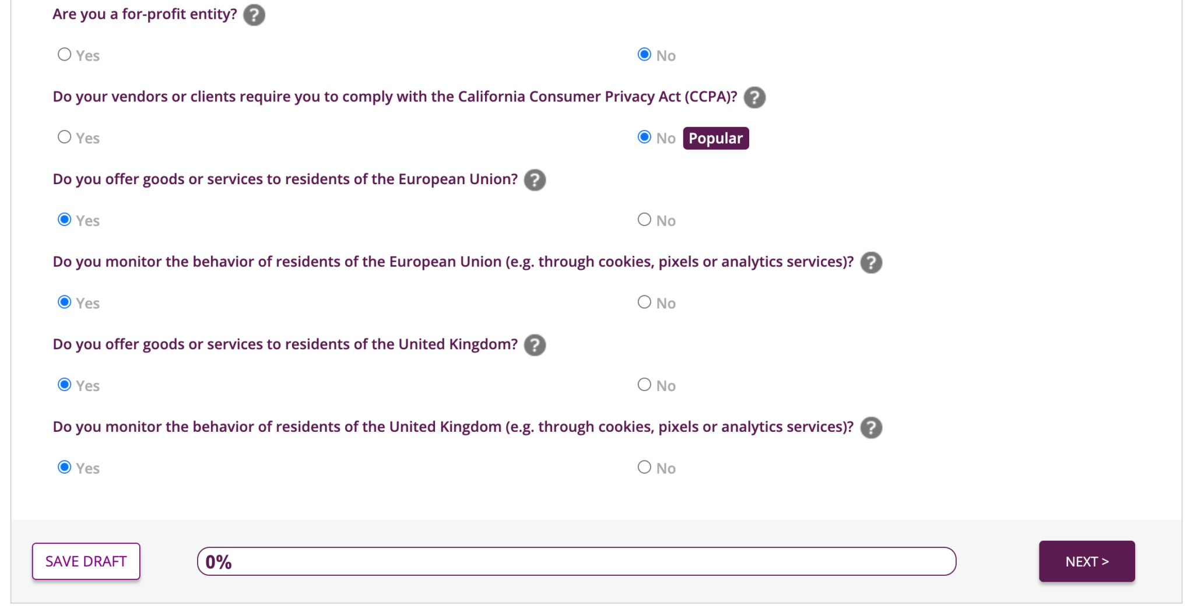Select Yes for offering goods to European Union residents
Screen dimensions: 1194x616
(65, 220)
